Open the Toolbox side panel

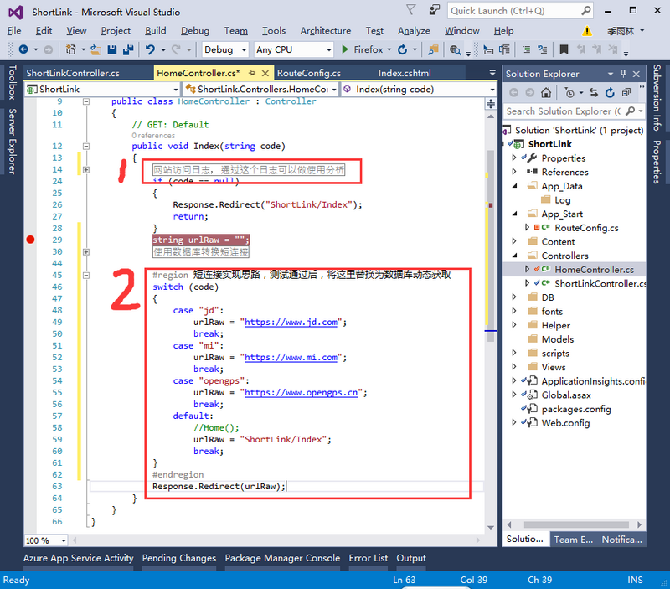12,82
